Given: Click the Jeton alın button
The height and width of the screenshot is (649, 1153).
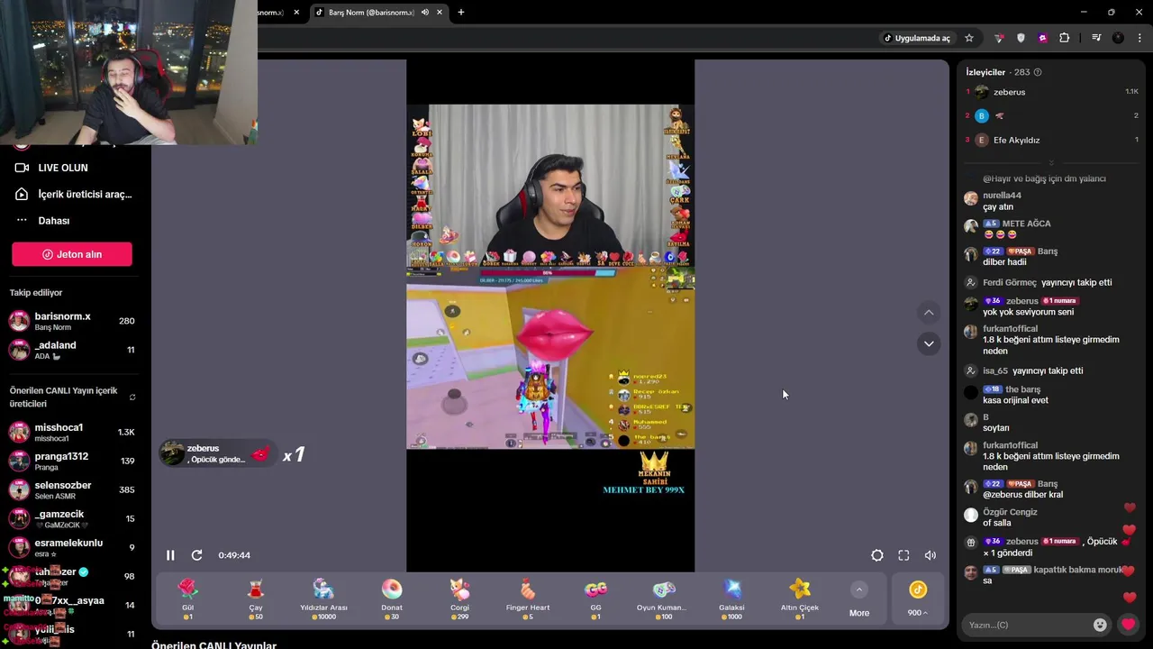Looking at the screenshot, I should 72,254.
